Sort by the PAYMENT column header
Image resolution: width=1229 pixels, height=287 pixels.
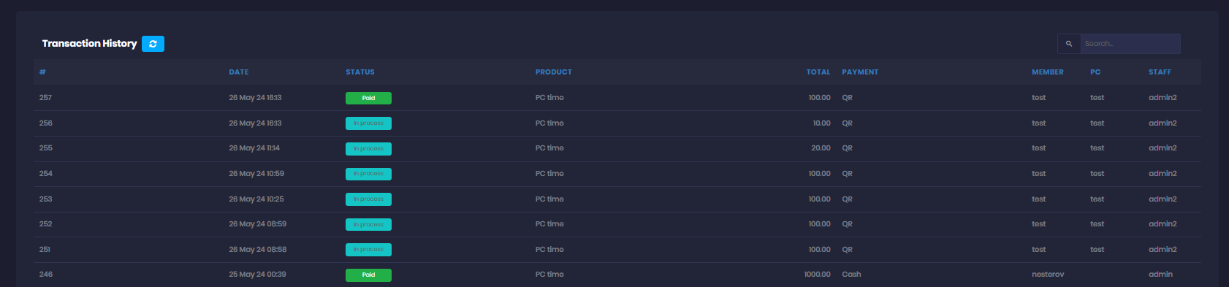click(x=860, y=72)
